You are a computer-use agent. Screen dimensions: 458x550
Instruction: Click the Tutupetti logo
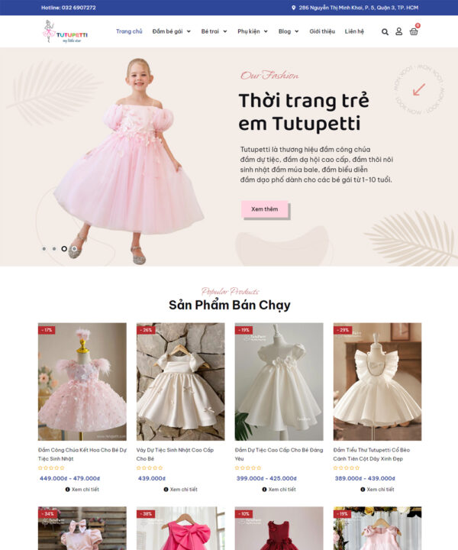pyautogui.click(x=65, y=31)
